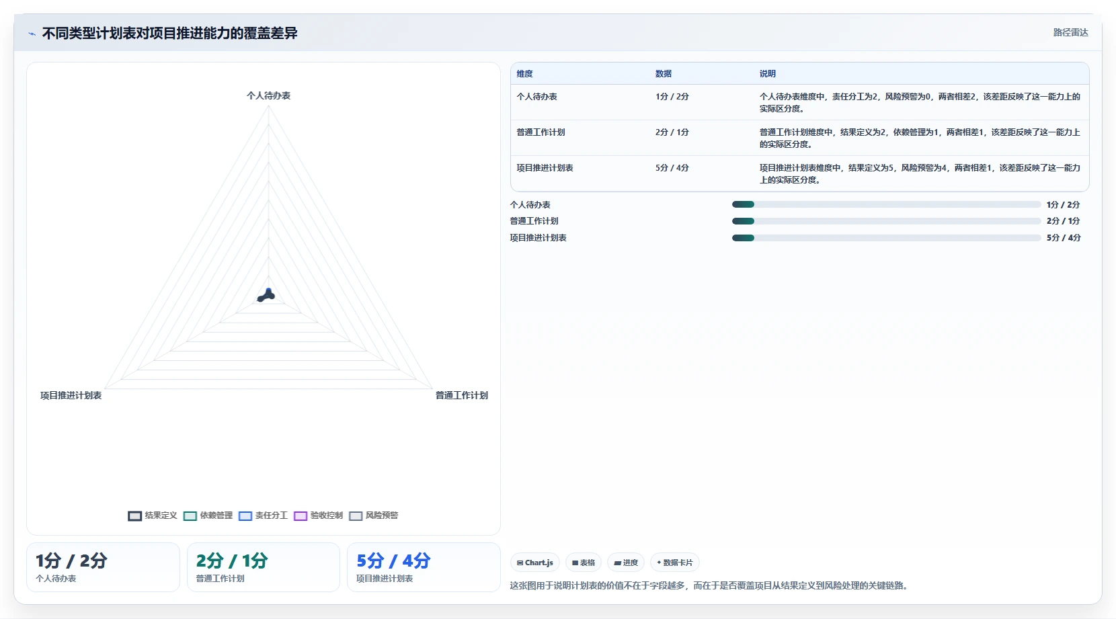Click the 5分 / 4分 value beside progress bar

pyautogui.click(x=1064, y=238)
